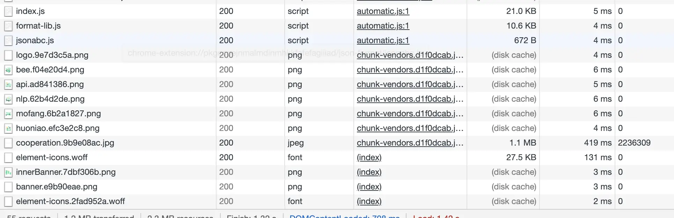Open the (index) initiator for innerBanner.7dbf306b.png
The width and height of the screenshot is (674, 218).
point(369,172)
